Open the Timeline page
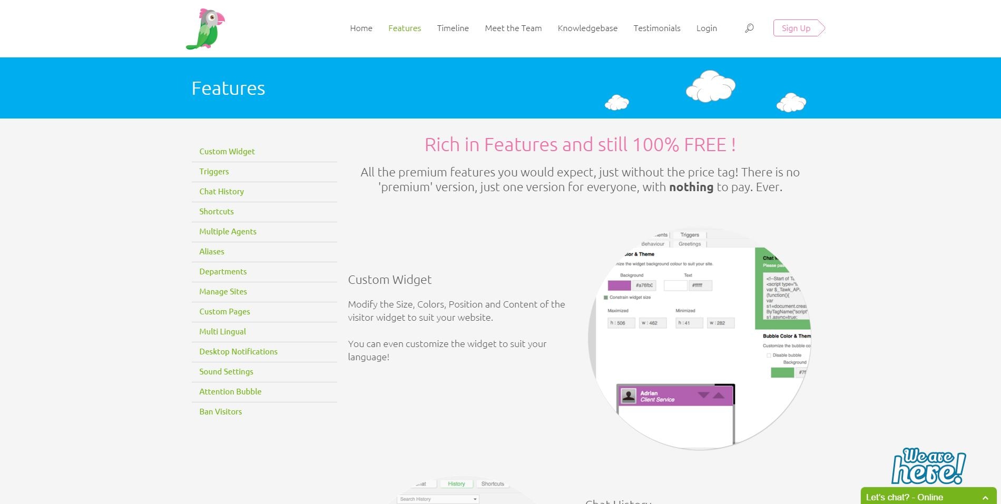Viewport: 1001px width, 504px height. (453, 28)
